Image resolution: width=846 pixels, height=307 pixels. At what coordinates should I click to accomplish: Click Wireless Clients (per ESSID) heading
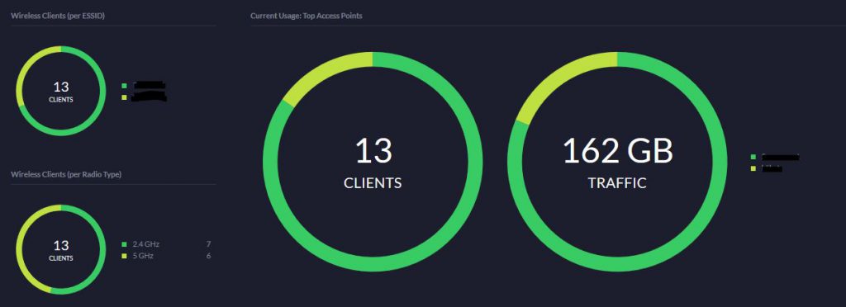click(58, 17)
